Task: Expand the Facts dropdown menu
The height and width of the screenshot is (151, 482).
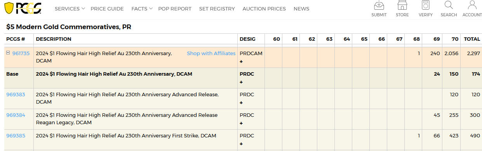Action: point(142,9)
